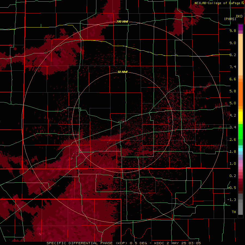245x245 pixels.
Task: Select the 2.6 value on color scale
Action: pyautogui.click(x=233, y=140)
